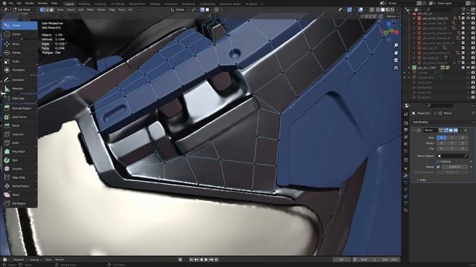Select the Measure tool
The width and height of the screenshot is (476, 267).
[19, 89]
